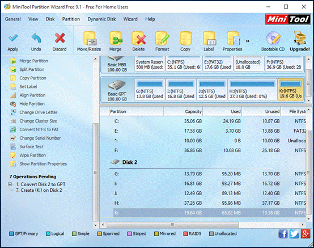
Task: Click Merge Partition in the sidebar
Action: [33, 61]
